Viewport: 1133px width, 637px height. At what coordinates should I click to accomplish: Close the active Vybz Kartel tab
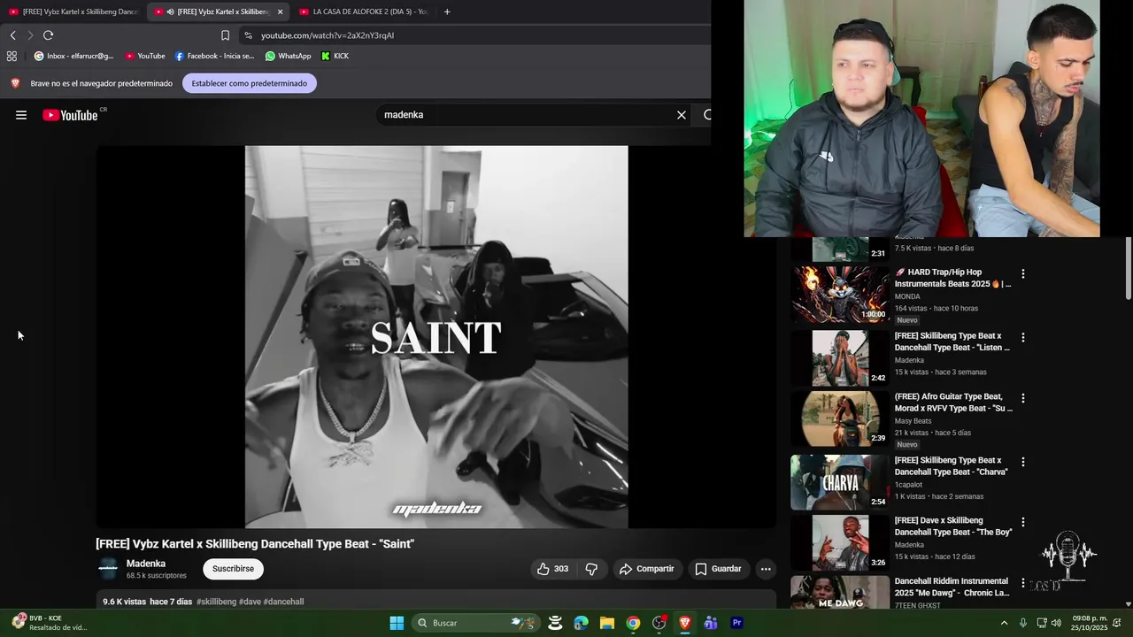coord(281,12)
